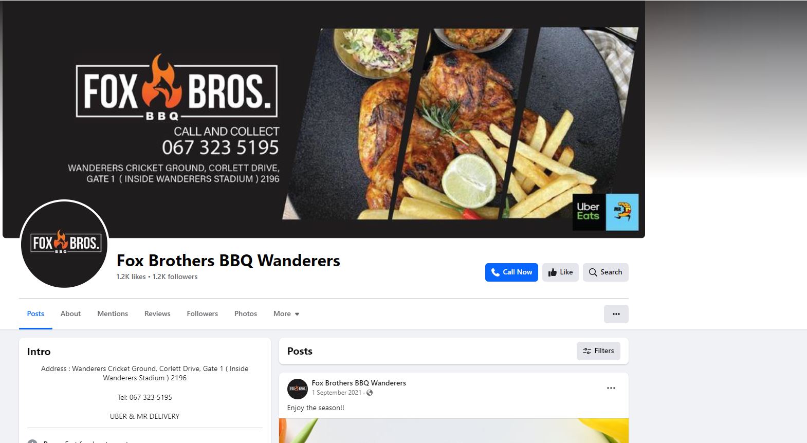Open the Followers tab

pyautogui.click(x=203, y=314)
